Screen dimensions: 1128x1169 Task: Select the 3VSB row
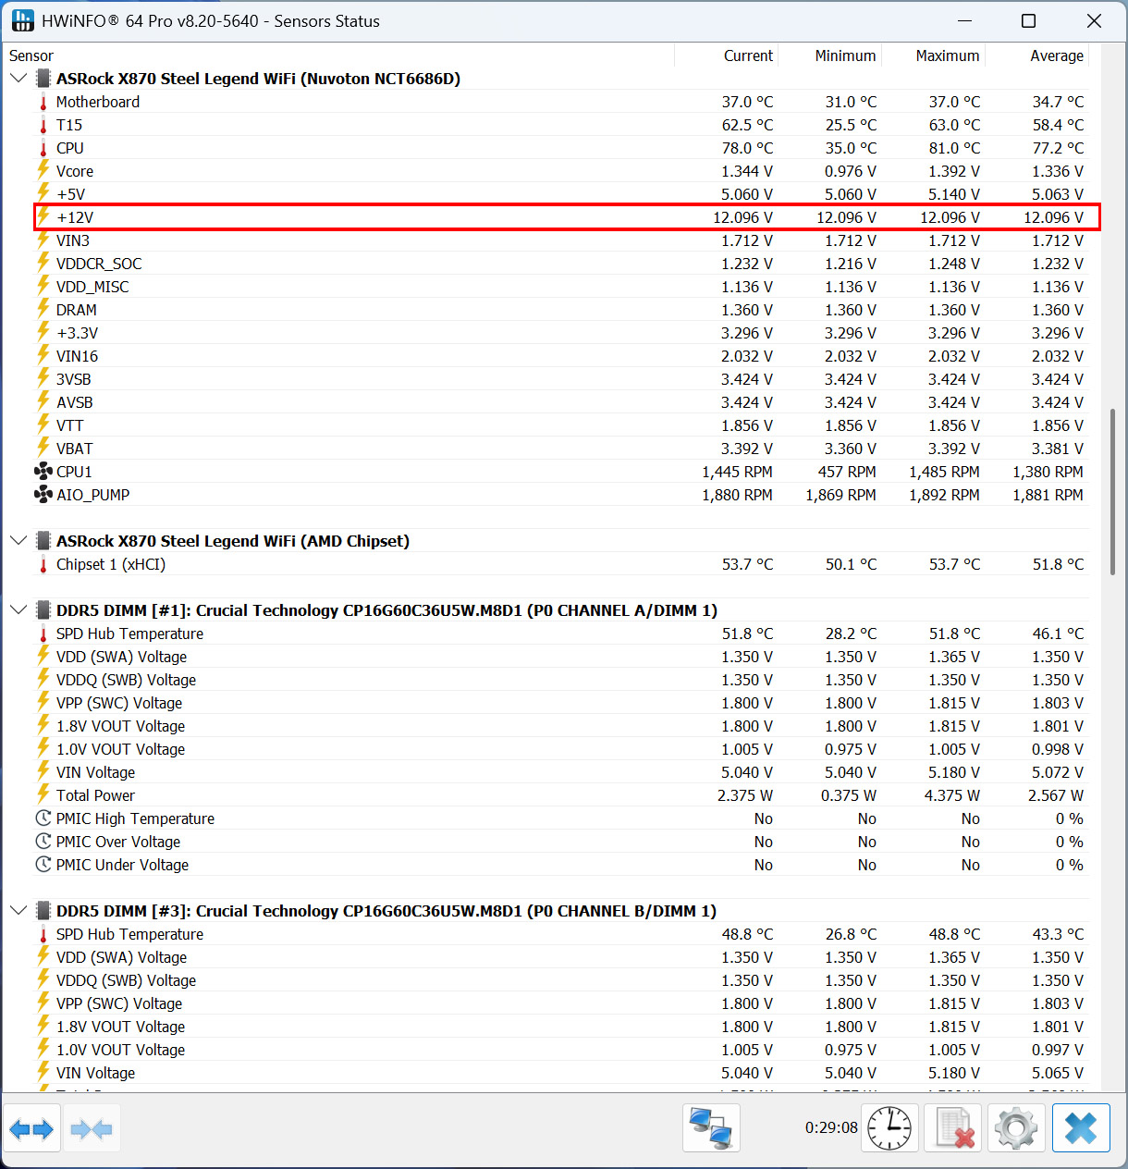tap(561, 379)
